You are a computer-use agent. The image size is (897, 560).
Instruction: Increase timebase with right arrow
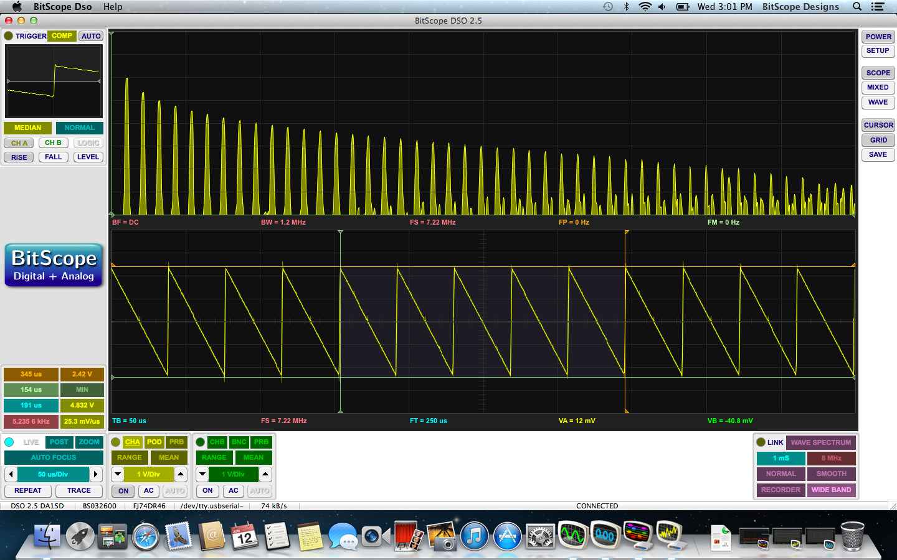(x=95, y=474)
